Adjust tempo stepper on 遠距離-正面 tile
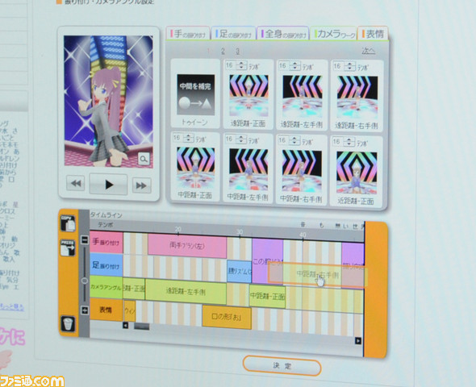The height and width of the screenshot is (387, 476). point(242,65)
